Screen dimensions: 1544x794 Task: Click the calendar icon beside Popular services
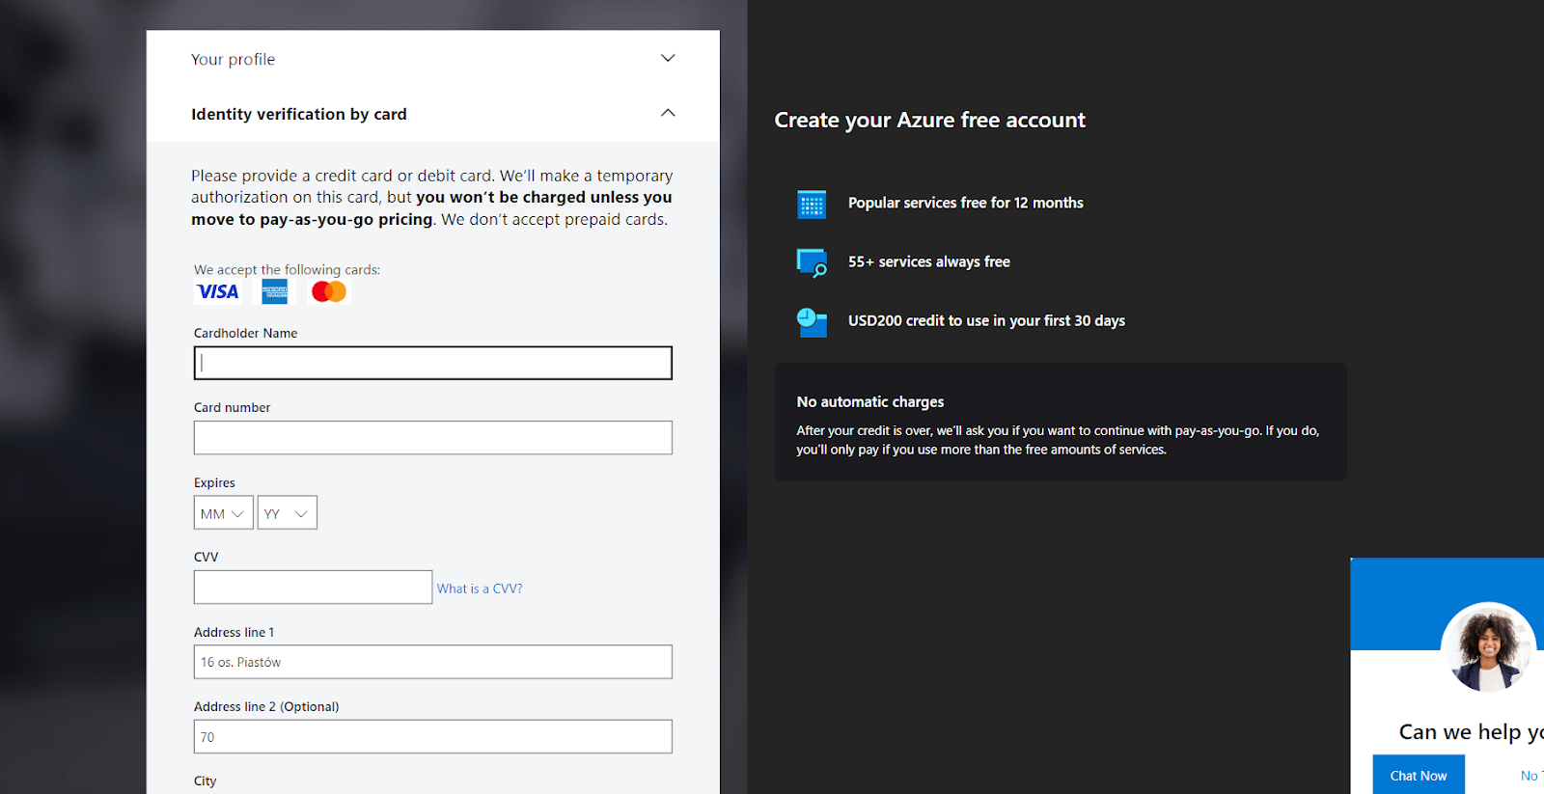[x=812, y=205]
